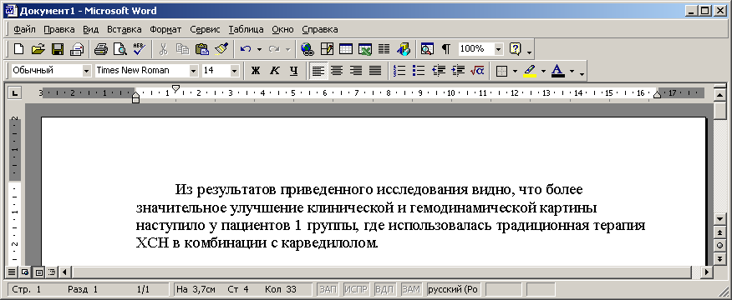Set text columns layout
732x300 pixels.
[x=384, y=49]
